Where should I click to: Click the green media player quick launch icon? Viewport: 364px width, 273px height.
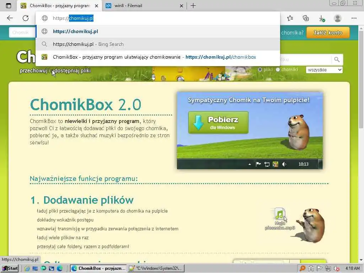[x=43, y=268]
